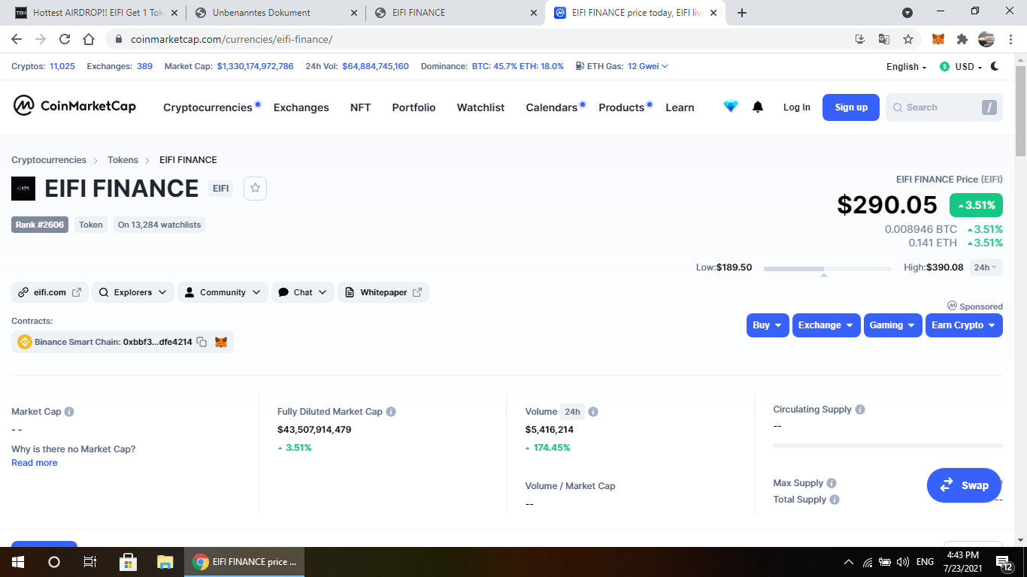The width and height of the screenshot is (1027, 577).
Task: Click the Max Supply info icon
Action: point(832,483)
